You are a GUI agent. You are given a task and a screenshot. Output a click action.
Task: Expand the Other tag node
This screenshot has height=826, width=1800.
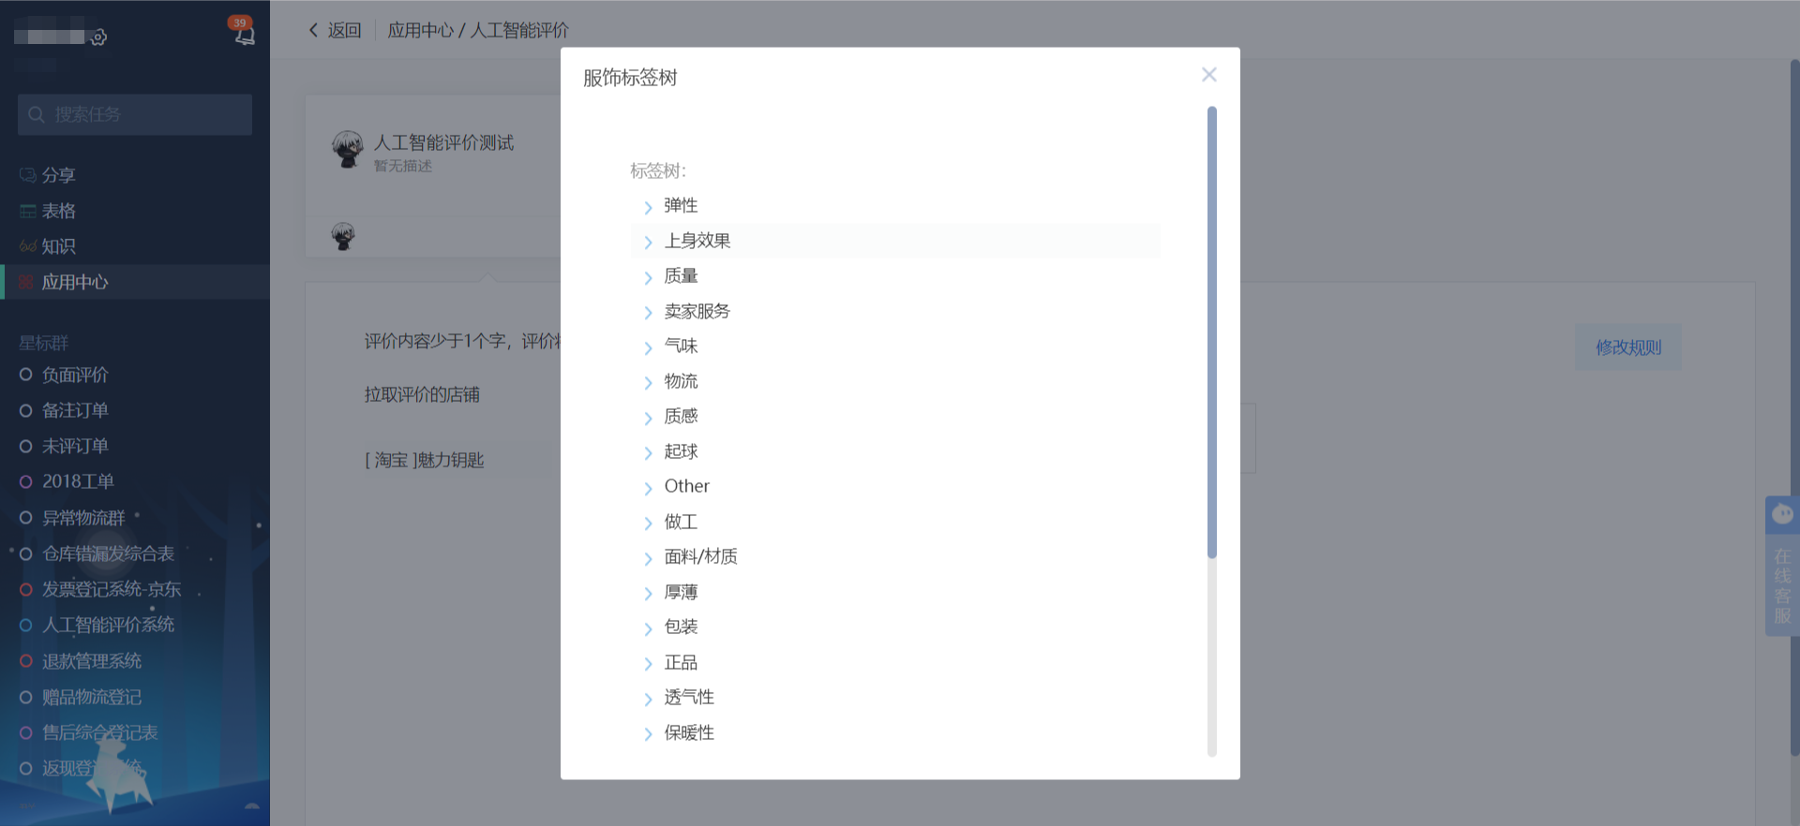(648, 488)
